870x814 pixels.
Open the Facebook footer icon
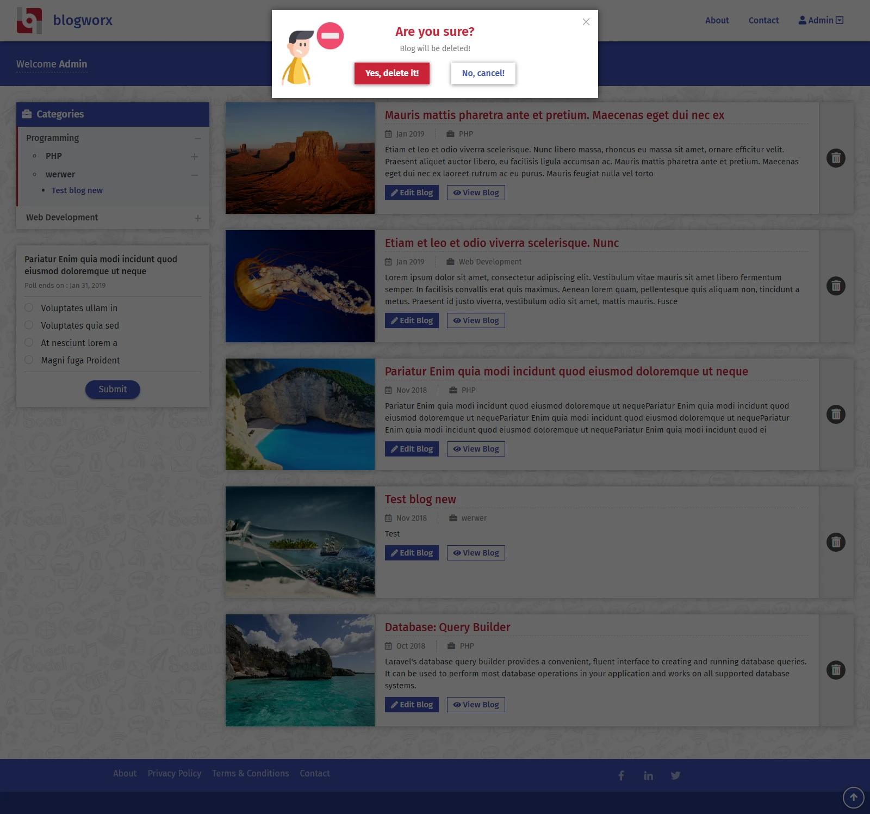(621, 775)
